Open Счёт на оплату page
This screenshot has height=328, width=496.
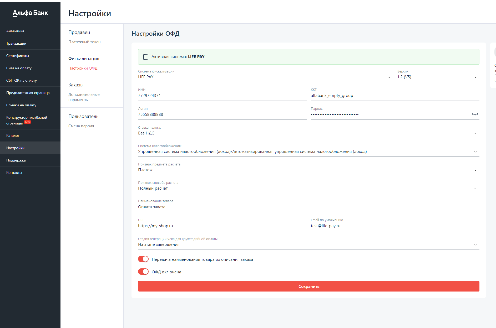click(x=30, y=68)
